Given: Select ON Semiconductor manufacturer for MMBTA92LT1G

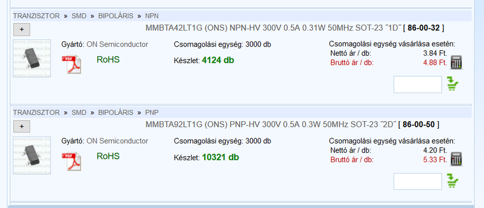Looking at the screenshot, I should pyautogui.click(x=117, y=141).
